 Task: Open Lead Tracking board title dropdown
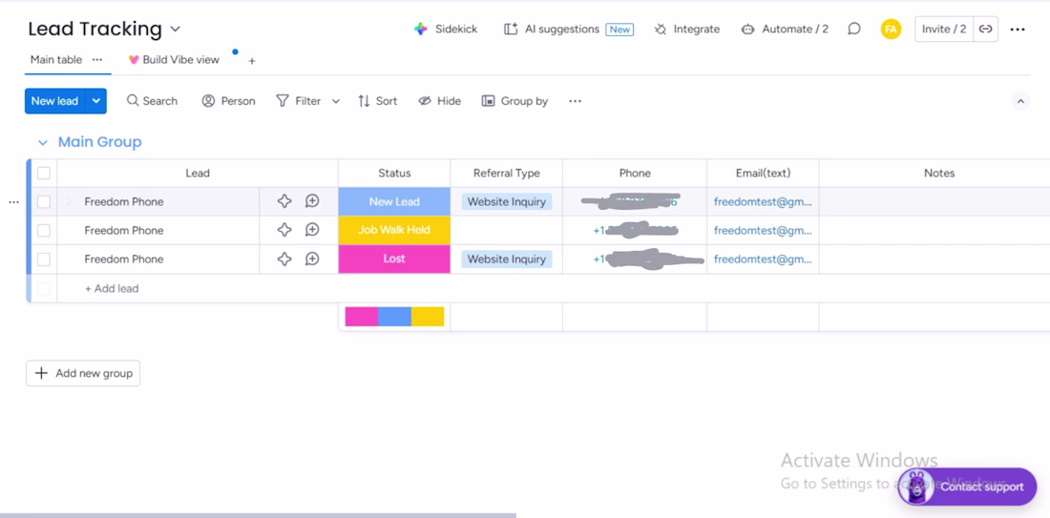click(176, 30)
